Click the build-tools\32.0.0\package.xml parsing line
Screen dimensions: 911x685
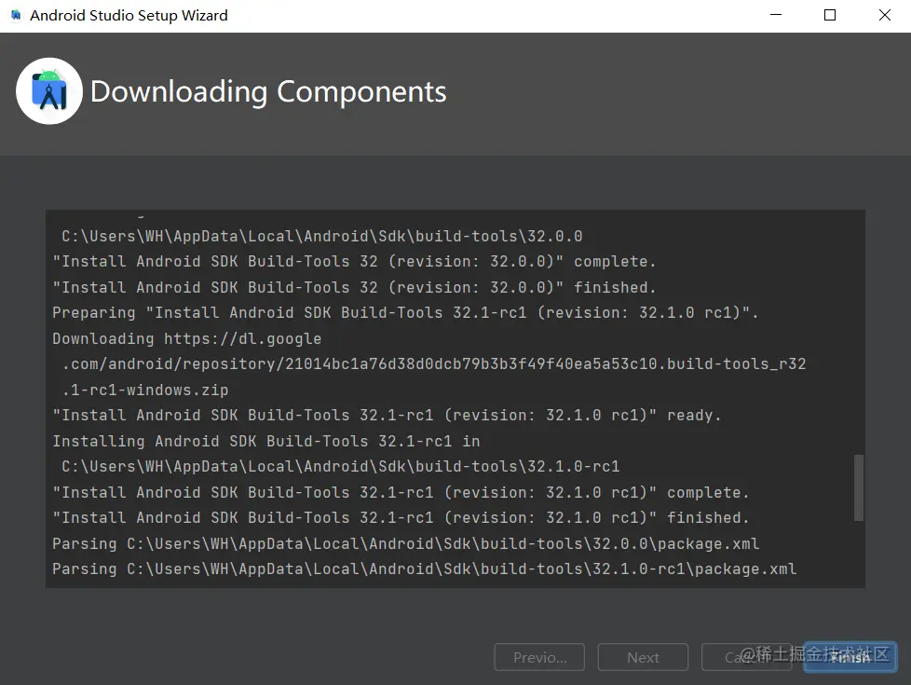click(x=405, y=543)
